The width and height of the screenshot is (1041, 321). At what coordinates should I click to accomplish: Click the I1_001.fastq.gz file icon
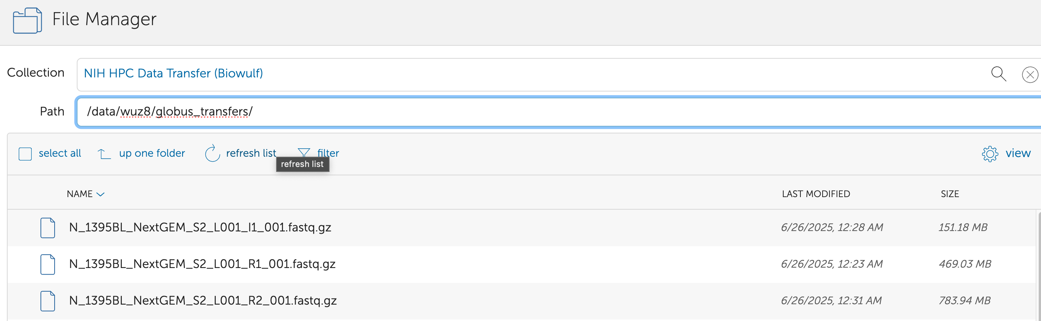tap(48, 228)
